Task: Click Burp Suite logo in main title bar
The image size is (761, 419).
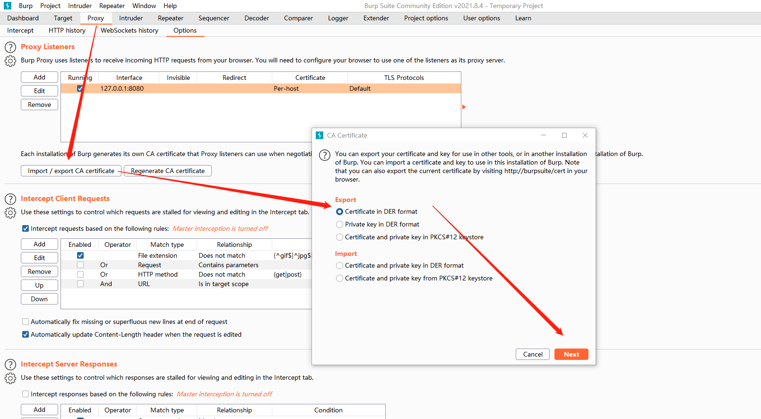Action: tap(8, 6)
